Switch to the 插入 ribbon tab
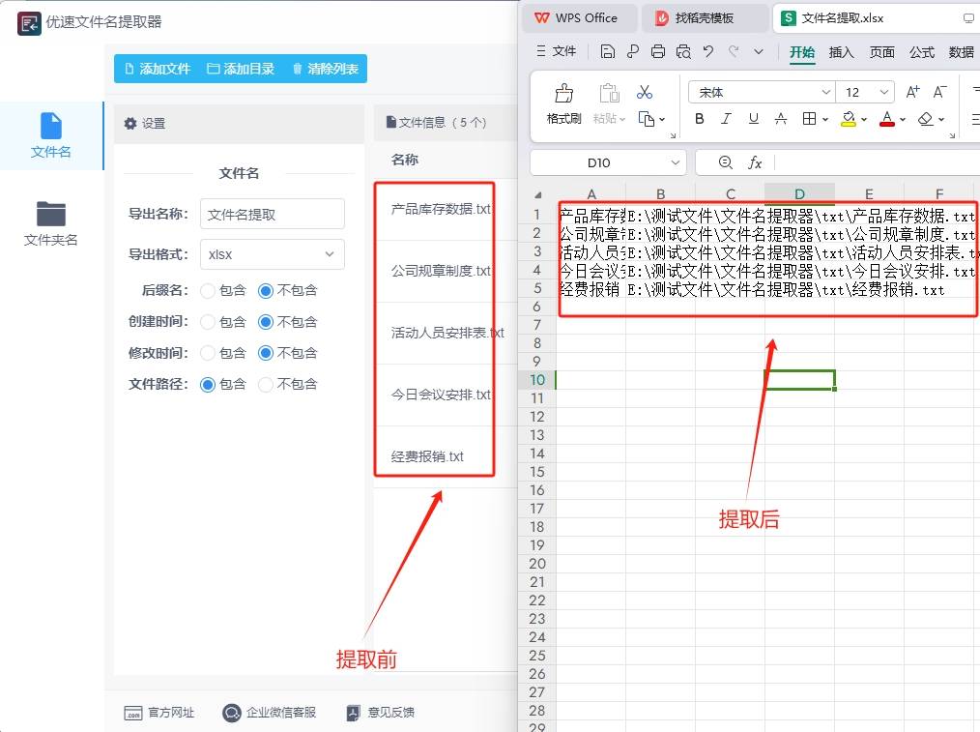The image size is (980, 732). coord(841,54)
